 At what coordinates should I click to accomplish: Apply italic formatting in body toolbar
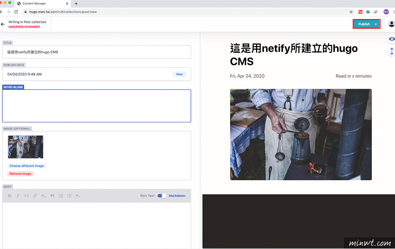point(18,196)
